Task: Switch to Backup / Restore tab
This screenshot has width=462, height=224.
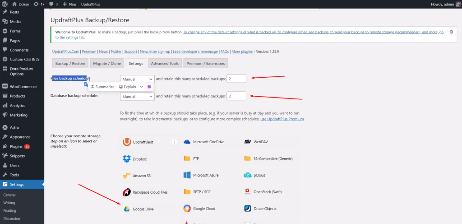Action: 70,63
